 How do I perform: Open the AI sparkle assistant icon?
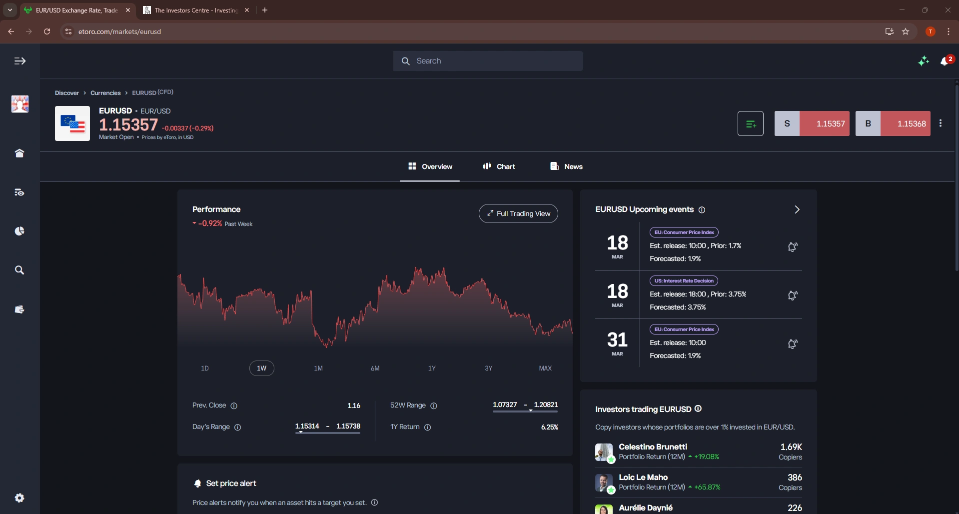click(924, 61)
